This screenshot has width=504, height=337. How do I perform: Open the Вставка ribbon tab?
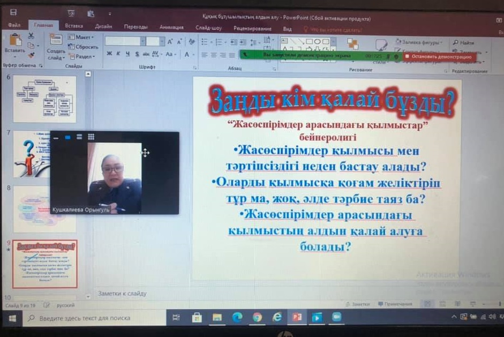point(74,26)
